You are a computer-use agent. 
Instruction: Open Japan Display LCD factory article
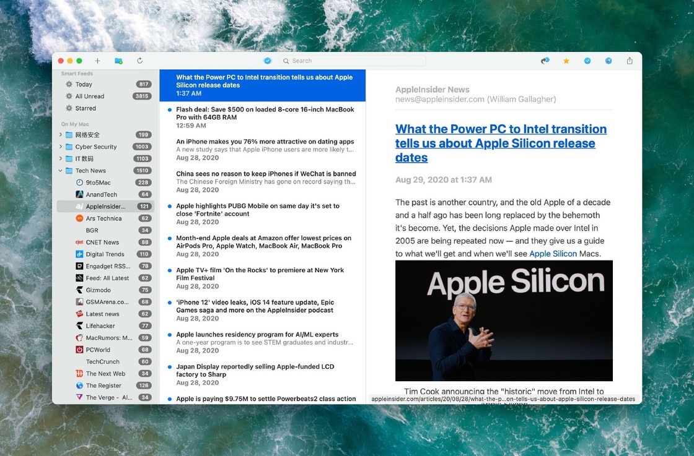point(263,375)
